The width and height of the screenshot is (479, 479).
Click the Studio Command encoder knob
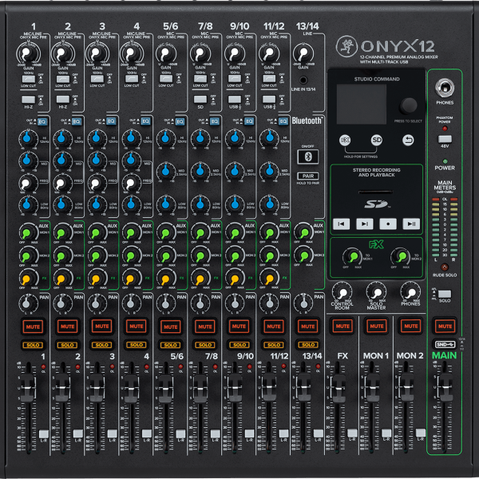pos(409,105)
